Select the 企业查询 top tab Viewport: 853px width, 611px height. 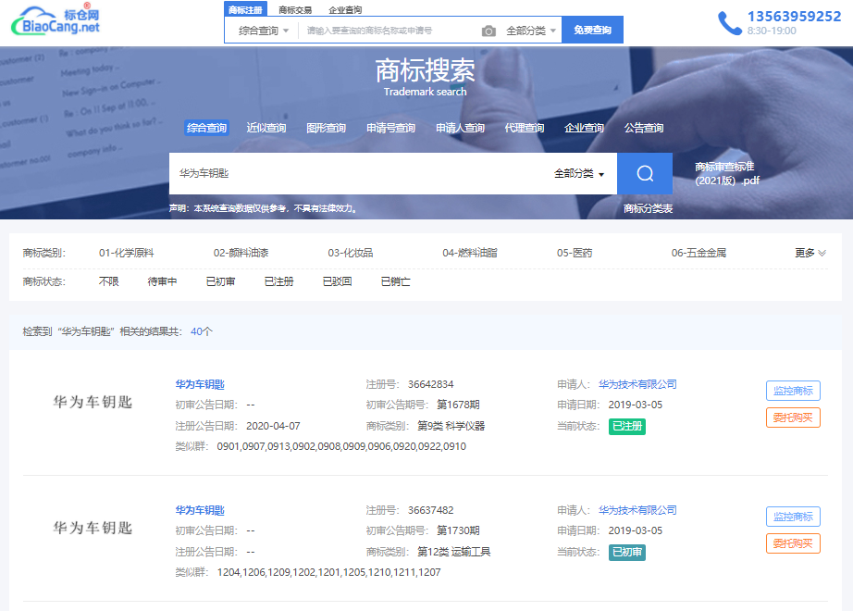pos(345,10)
